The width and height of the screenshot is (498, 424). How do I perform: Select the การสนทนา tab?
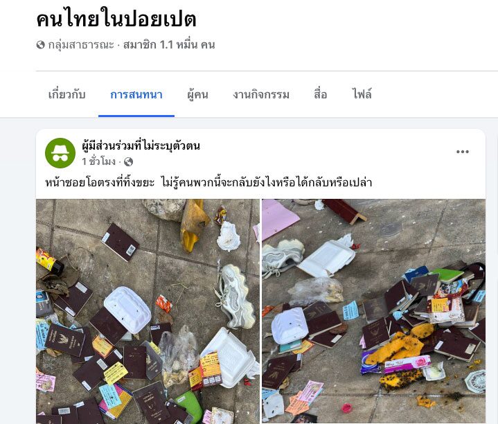click(136, 95)
